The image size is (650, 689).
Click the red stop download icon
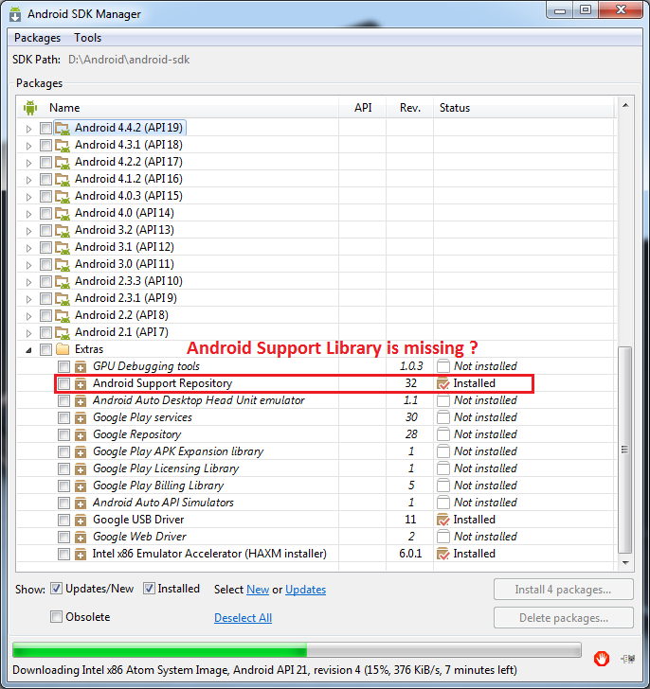[601, 659]
